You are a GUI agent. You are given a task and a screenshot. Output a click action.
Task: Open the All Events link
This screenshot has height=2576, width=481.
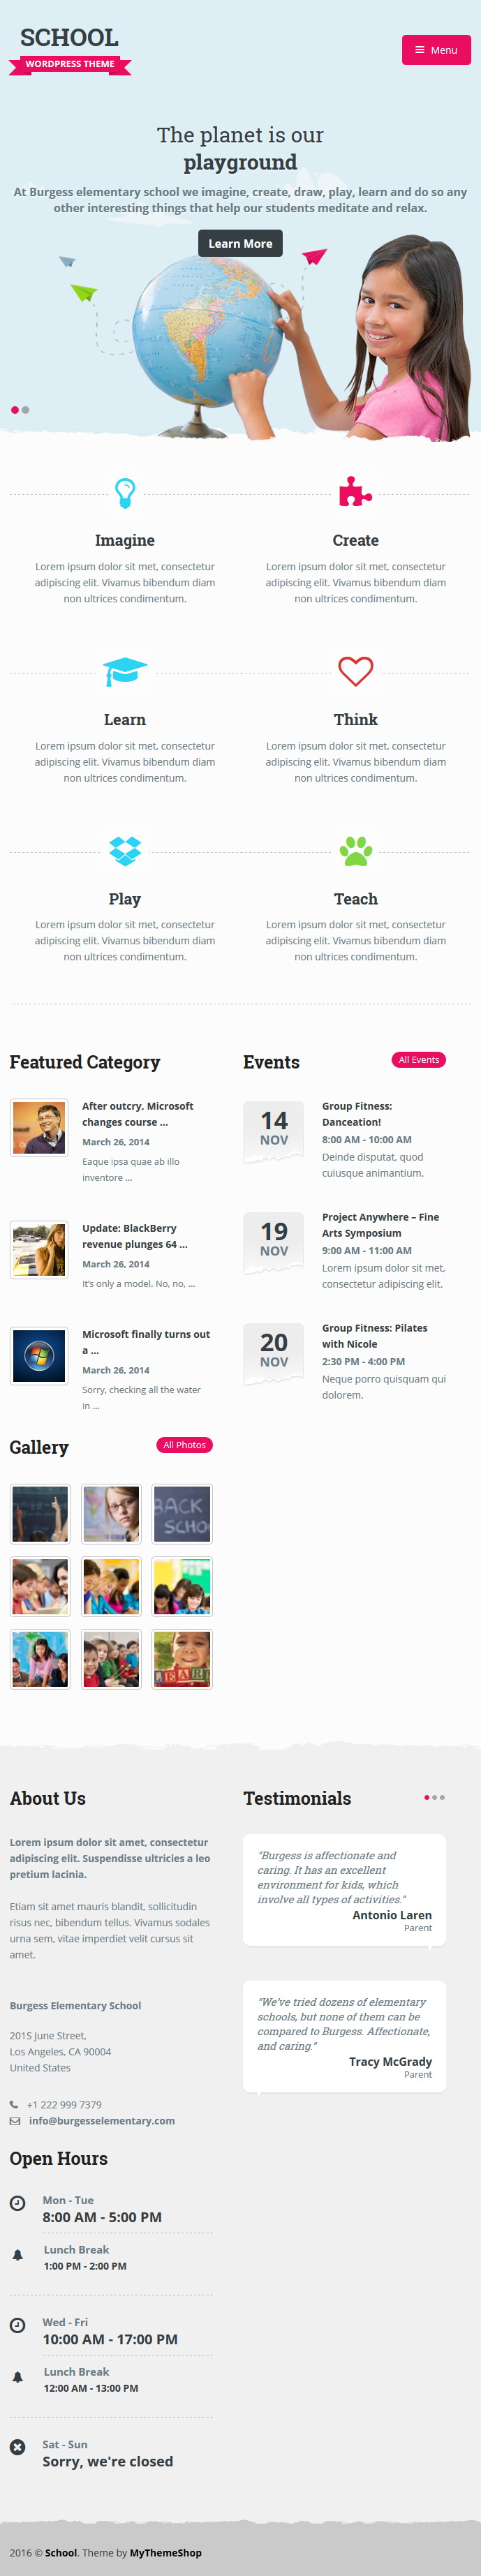click(x=418, y=1060)
